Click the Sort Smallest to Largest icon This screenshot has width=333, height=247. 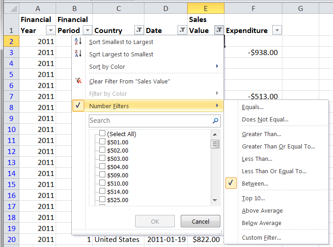click(78, 42)
